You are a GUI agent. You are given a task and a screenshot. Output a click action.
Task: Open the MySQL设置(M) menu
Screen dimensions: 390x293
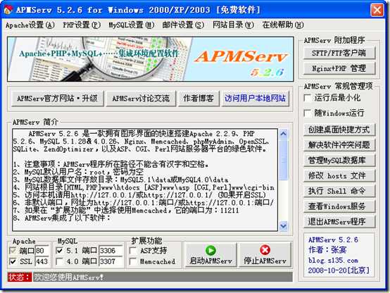(x=132, y=25)
